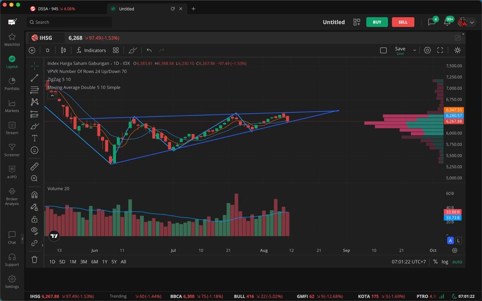Open Support from the sidebar
The height and width of the screenshot is (301, 482).
[x=12, y=260]
